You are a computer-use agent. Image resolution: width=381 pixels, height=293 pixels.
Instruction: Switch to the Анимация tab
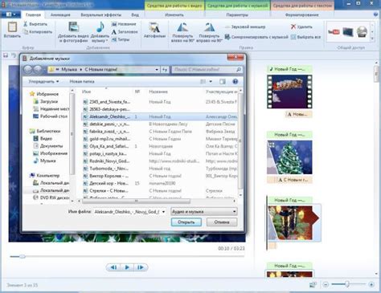pos(60,15)
